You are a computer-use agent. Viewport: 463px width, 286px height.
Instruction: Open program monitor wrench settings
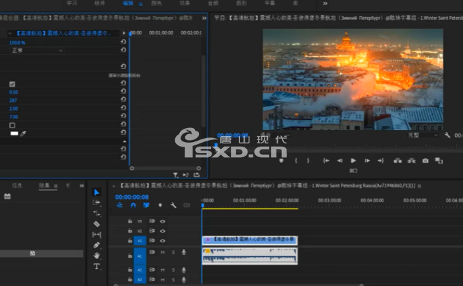click(447, 135)
